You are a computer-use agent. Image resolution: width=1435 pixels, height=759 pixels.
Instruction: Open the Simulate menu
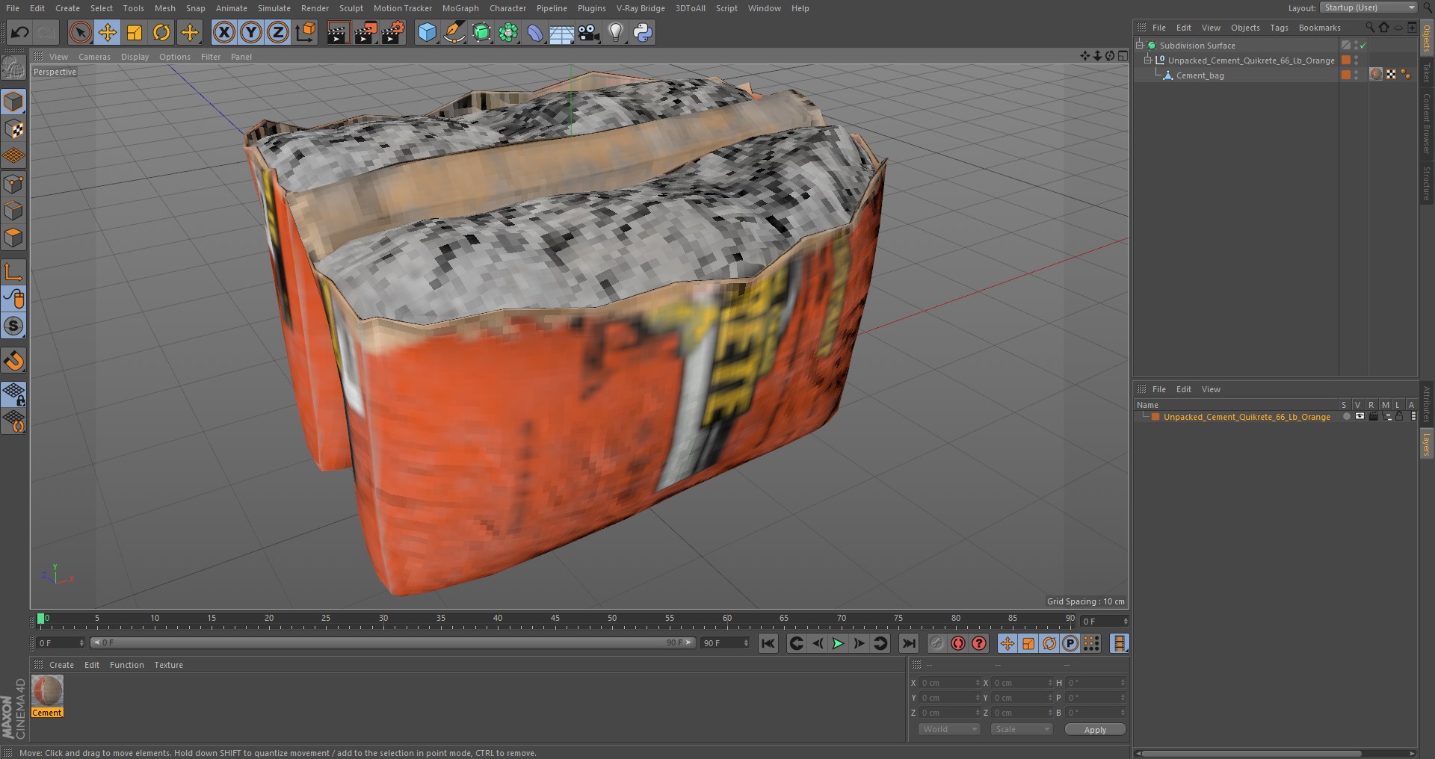coord(274,8)
